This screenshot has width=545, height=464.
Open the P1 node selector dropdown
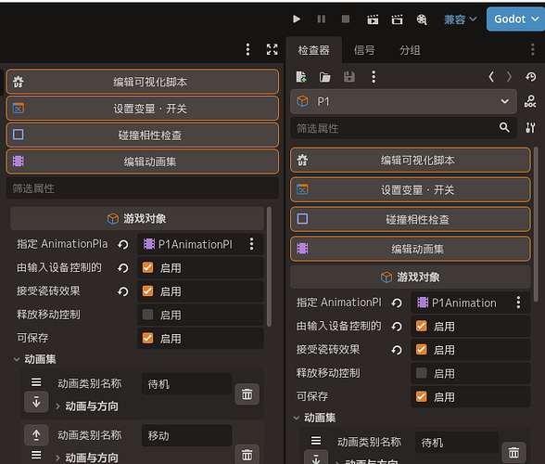coord(403,102)
